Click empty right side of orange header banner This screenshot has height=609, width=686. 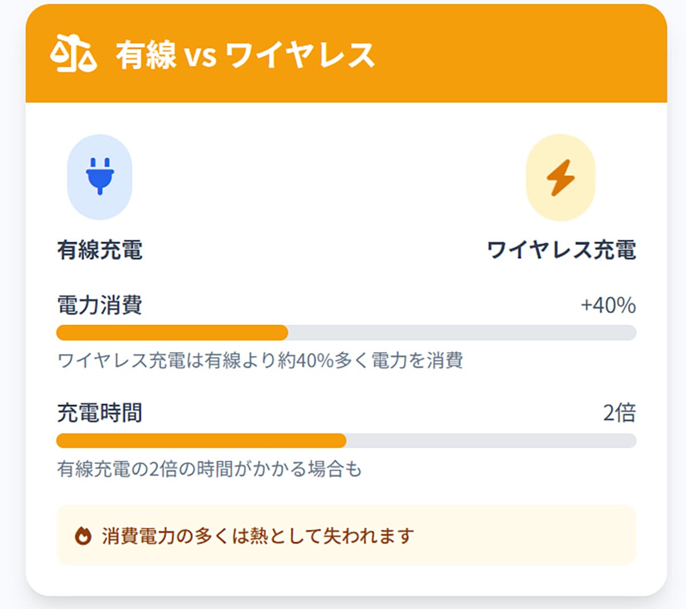(526, 54)
